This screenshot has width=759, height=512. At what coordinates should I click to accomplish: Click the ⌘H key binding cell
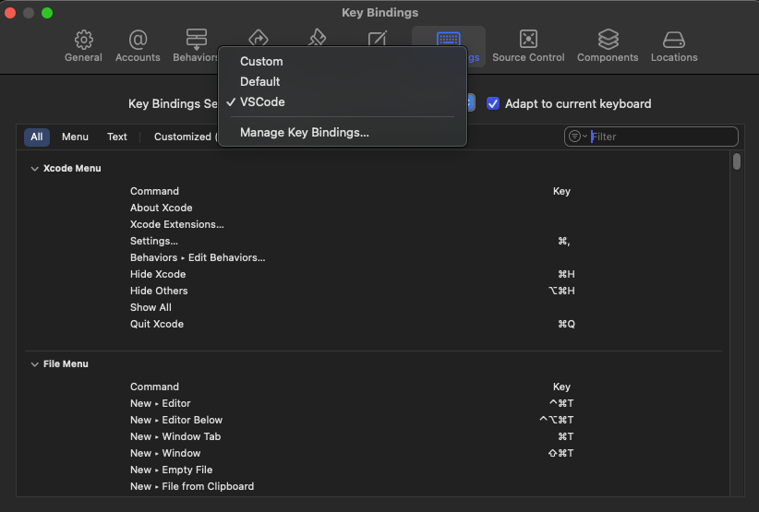pyautogui.click(x=566, y=274)
